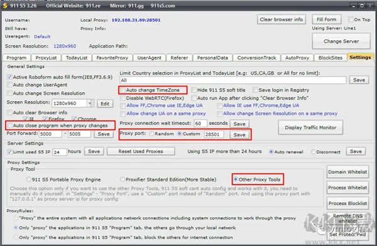Open Display Traffic Monitor
Image resolution: width=377 pixels, height=246 pixels.
pyautogui.click(x=310, y=127)
